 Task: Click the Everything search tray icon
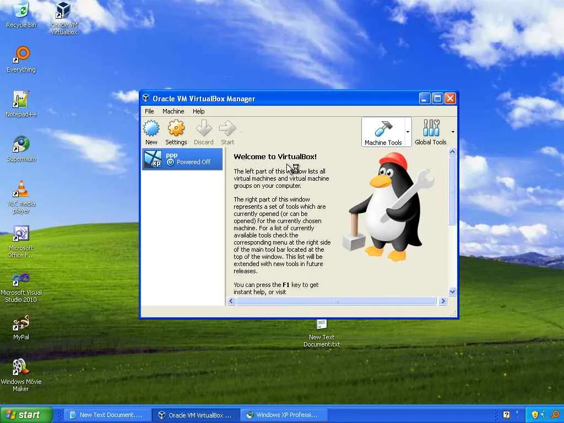click(x=556, y=415)
